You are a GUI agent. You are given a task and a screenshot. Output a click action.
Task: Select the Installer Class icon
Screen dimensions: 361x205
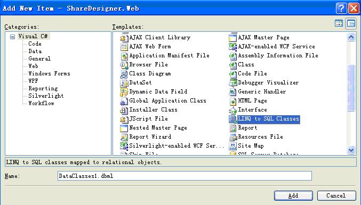pos(124,110)
